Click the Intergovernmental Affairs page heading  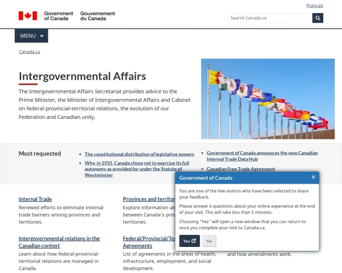pyautogui.click(x=82, y=76)
